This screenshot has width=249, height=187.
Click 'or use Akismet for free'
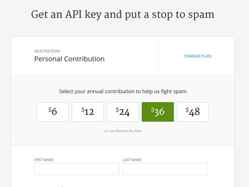[x=123, y=131]
